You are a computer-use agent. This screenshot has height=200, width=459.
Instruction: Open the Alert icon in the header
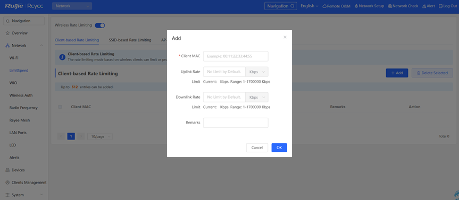coord(424,6)
